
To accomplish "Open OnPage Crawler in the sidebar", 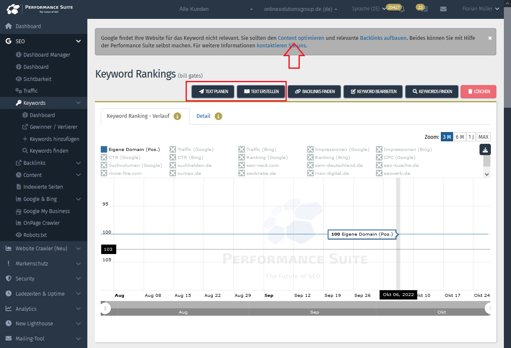I will click(42, 223).
